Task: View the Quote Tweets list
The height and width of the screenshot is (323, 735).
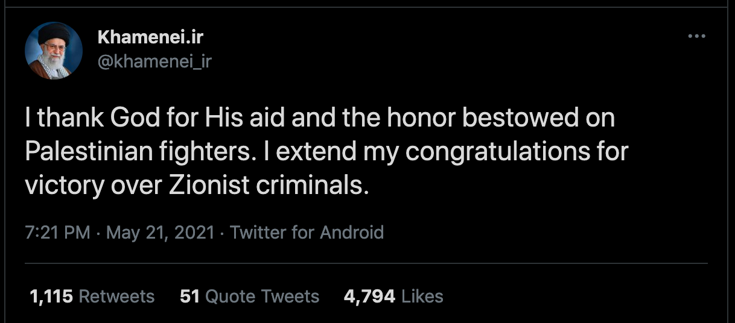Action: point(262,296)
